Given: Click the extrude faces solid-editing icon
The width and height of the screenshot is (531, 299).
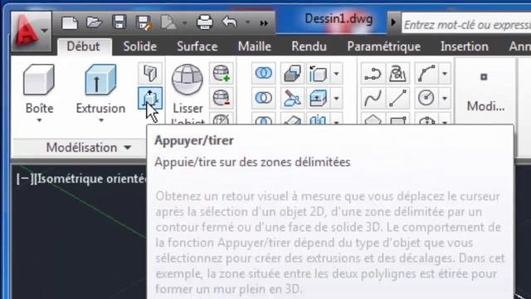Looking at the screenshot, I should [292, 73].
